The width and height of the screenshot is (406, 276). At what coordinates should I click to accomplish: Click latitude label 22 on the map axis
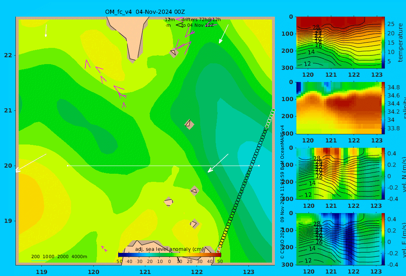click(x=8, y=55)
